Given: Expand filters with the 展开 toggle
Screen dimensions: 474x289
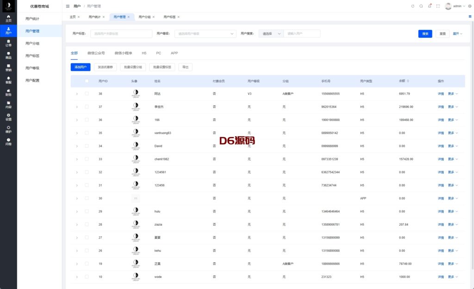Looking at the screenshot, I should (457, 34).
